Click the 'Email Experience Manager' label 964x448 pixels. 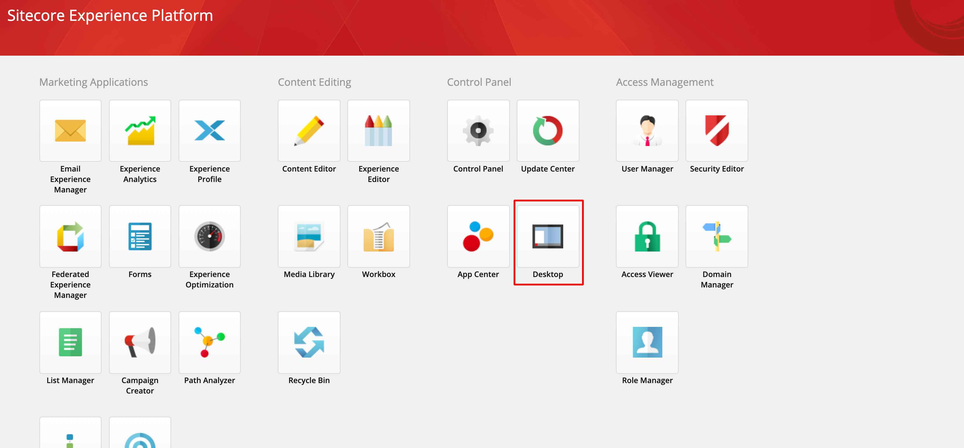pos(70,179)
